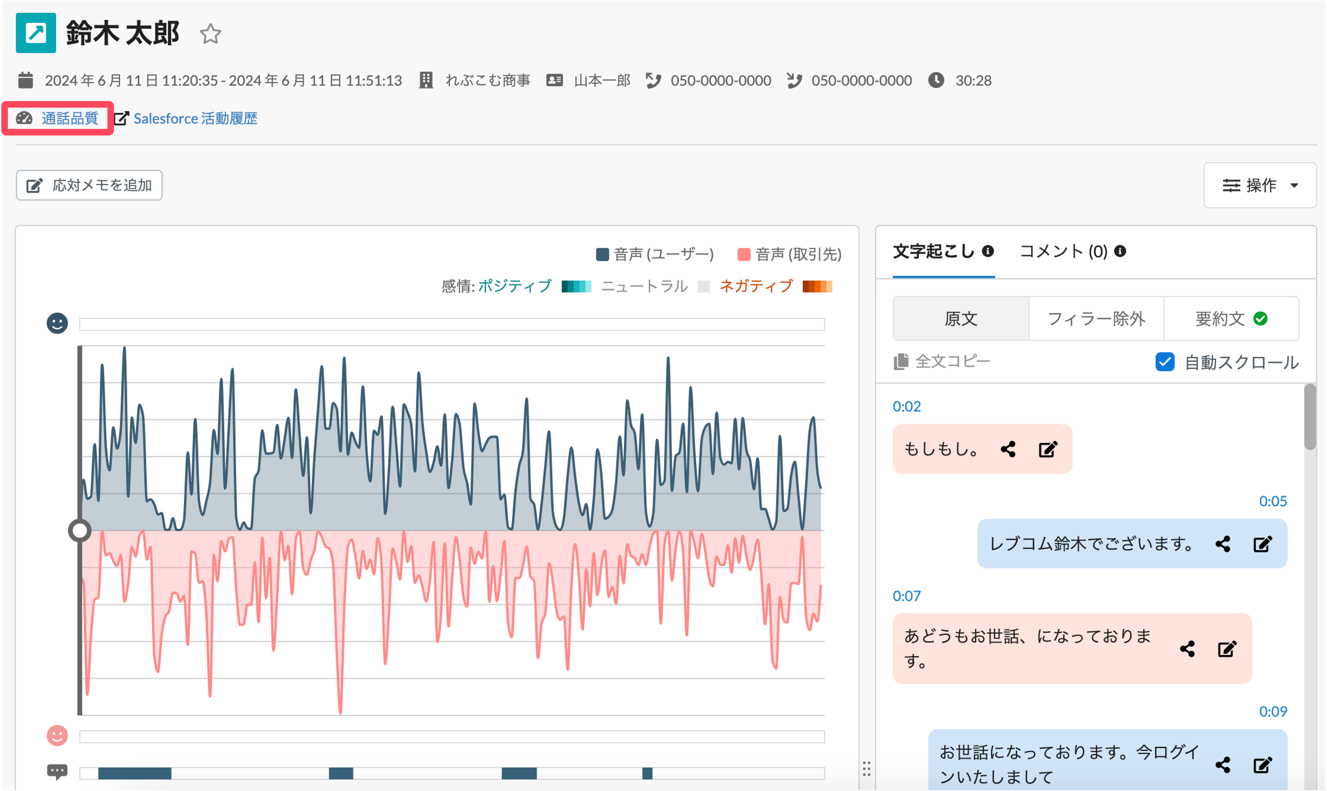This screenshot has height=791, width=1327.
Task: Click info icon next to 文字起こし
Action: point(987,251)
